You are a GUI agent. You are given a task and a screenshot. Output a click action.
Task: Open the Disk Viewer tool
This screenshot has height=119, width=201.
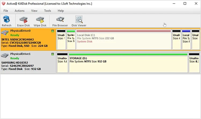click(x=79, y=21)
